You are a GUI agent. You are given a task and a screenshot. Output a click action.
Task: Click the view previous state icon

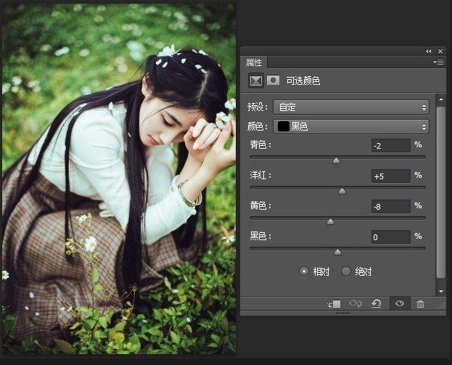356,304
